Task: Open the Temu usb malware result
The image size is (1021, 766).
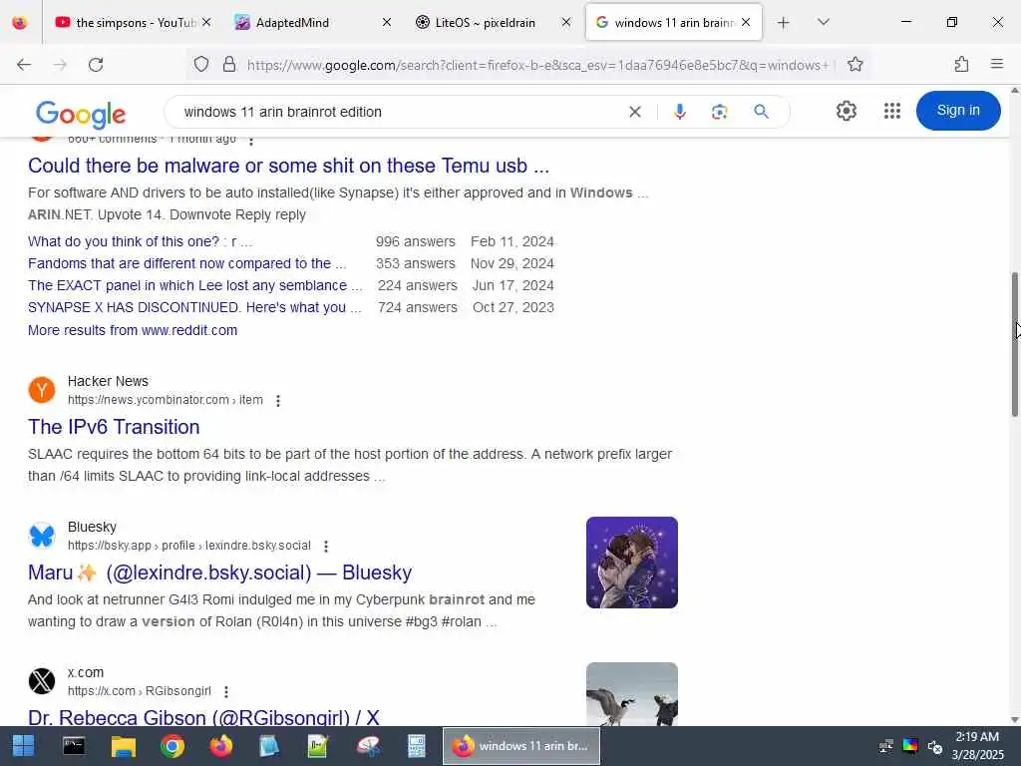Action: (288, 167)
